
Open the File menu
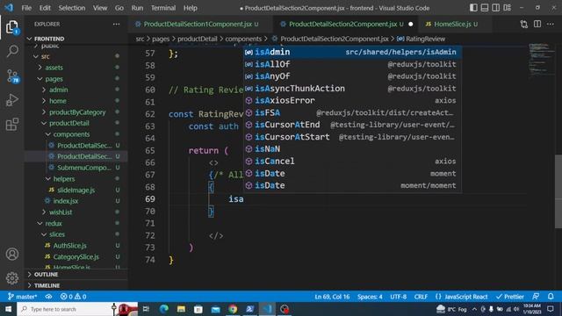tap(26, 8)
